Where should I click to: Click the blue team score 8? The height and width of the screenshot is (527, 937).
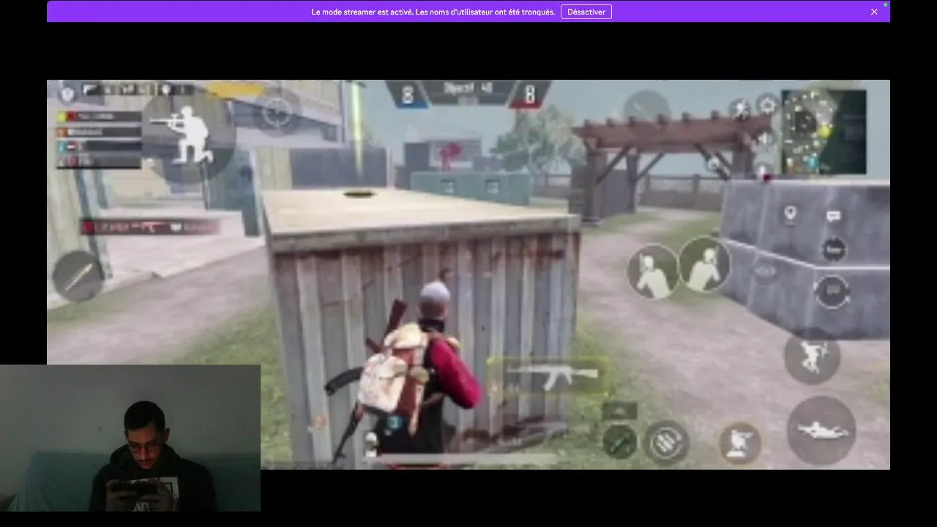click(x=408, y=95)
